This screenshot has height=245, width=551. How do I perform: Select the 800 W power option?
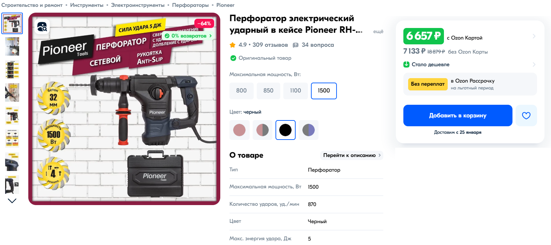tap(241, 91)
